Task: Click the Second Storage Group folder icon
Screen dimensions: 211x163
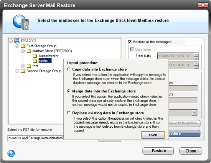Action: click(x=23, y=71)
